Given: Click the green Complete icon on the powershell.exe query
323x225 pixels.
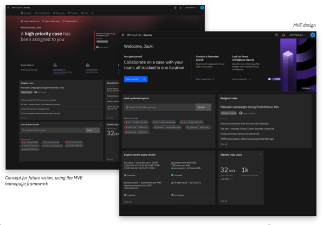Looking at the screenshot, I should click(x=125, y=195).
